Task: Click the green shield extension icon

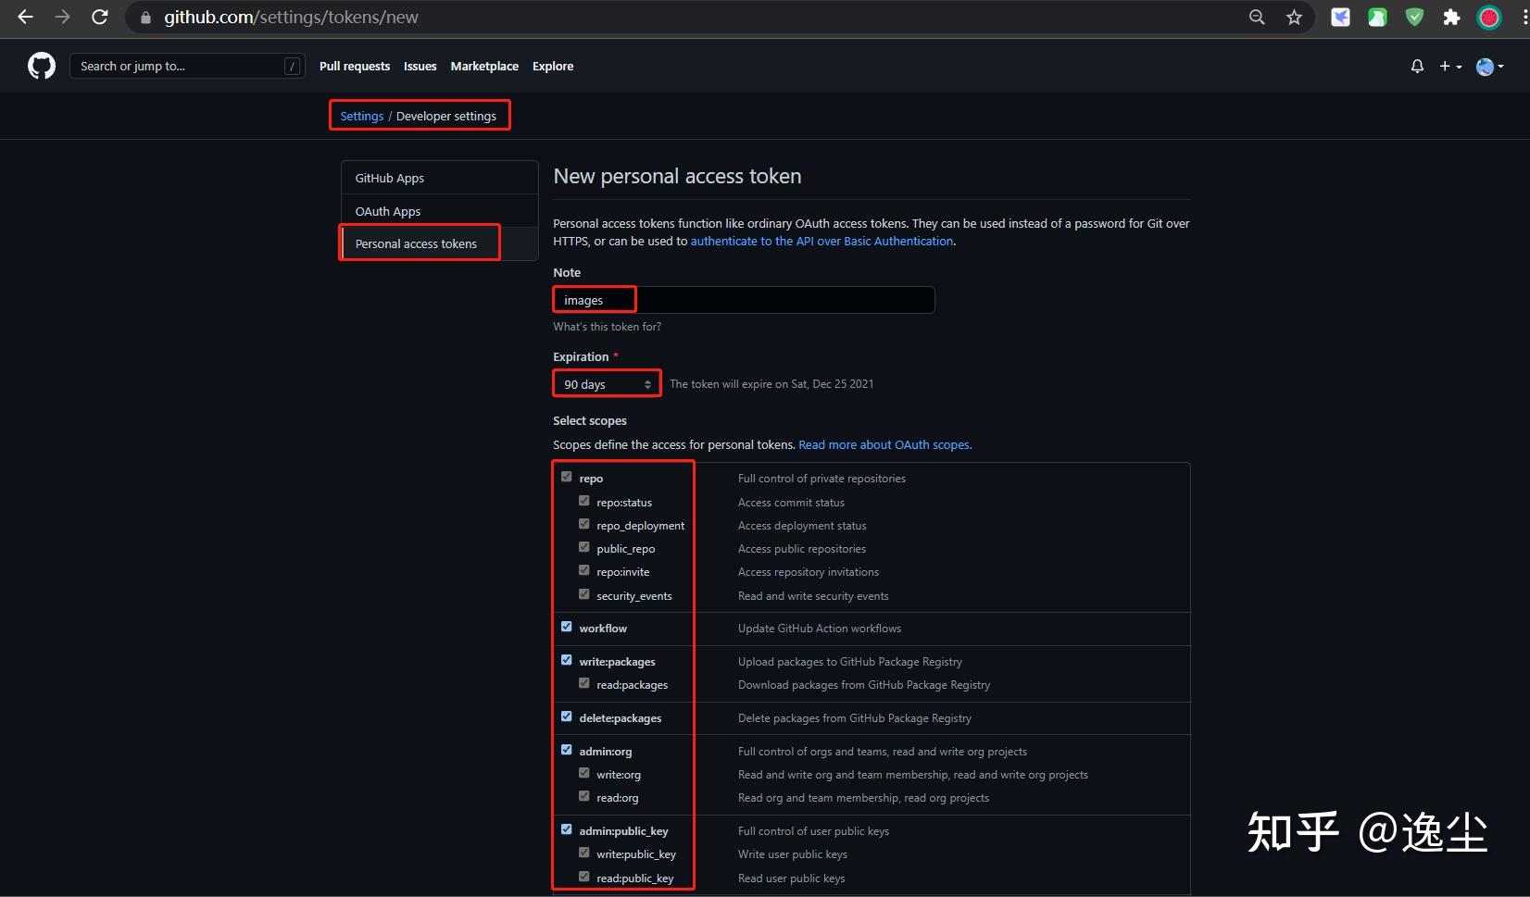Action: 1414,17
